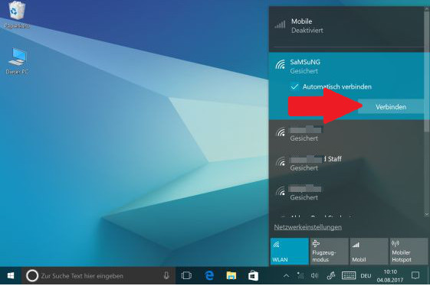Switch the DEU input language
This screenshot has height=286, width=430.
366,276
